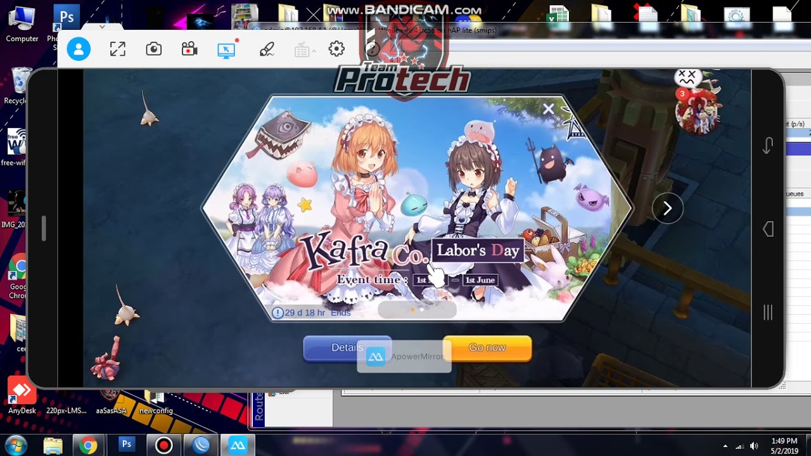This screenshot has height=456, width=811.
Task: Switch to Chrome in the taskbar
Action: (88, 445)
